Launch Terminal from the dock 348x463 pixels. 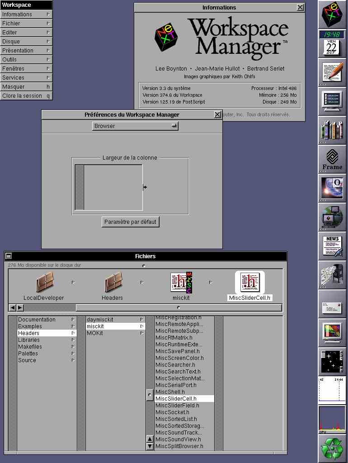[332, 101]
